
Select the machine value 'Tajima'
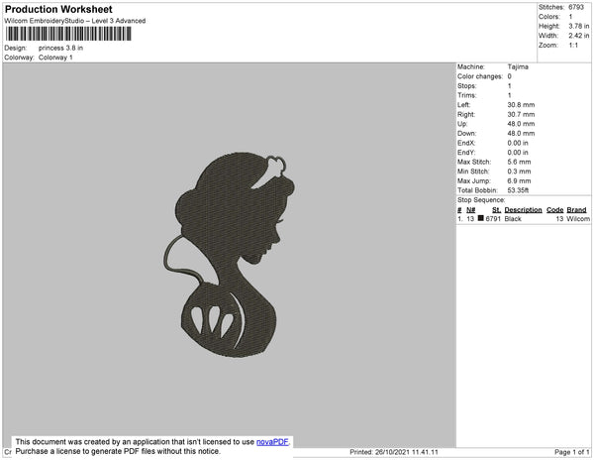pos(518,66)
